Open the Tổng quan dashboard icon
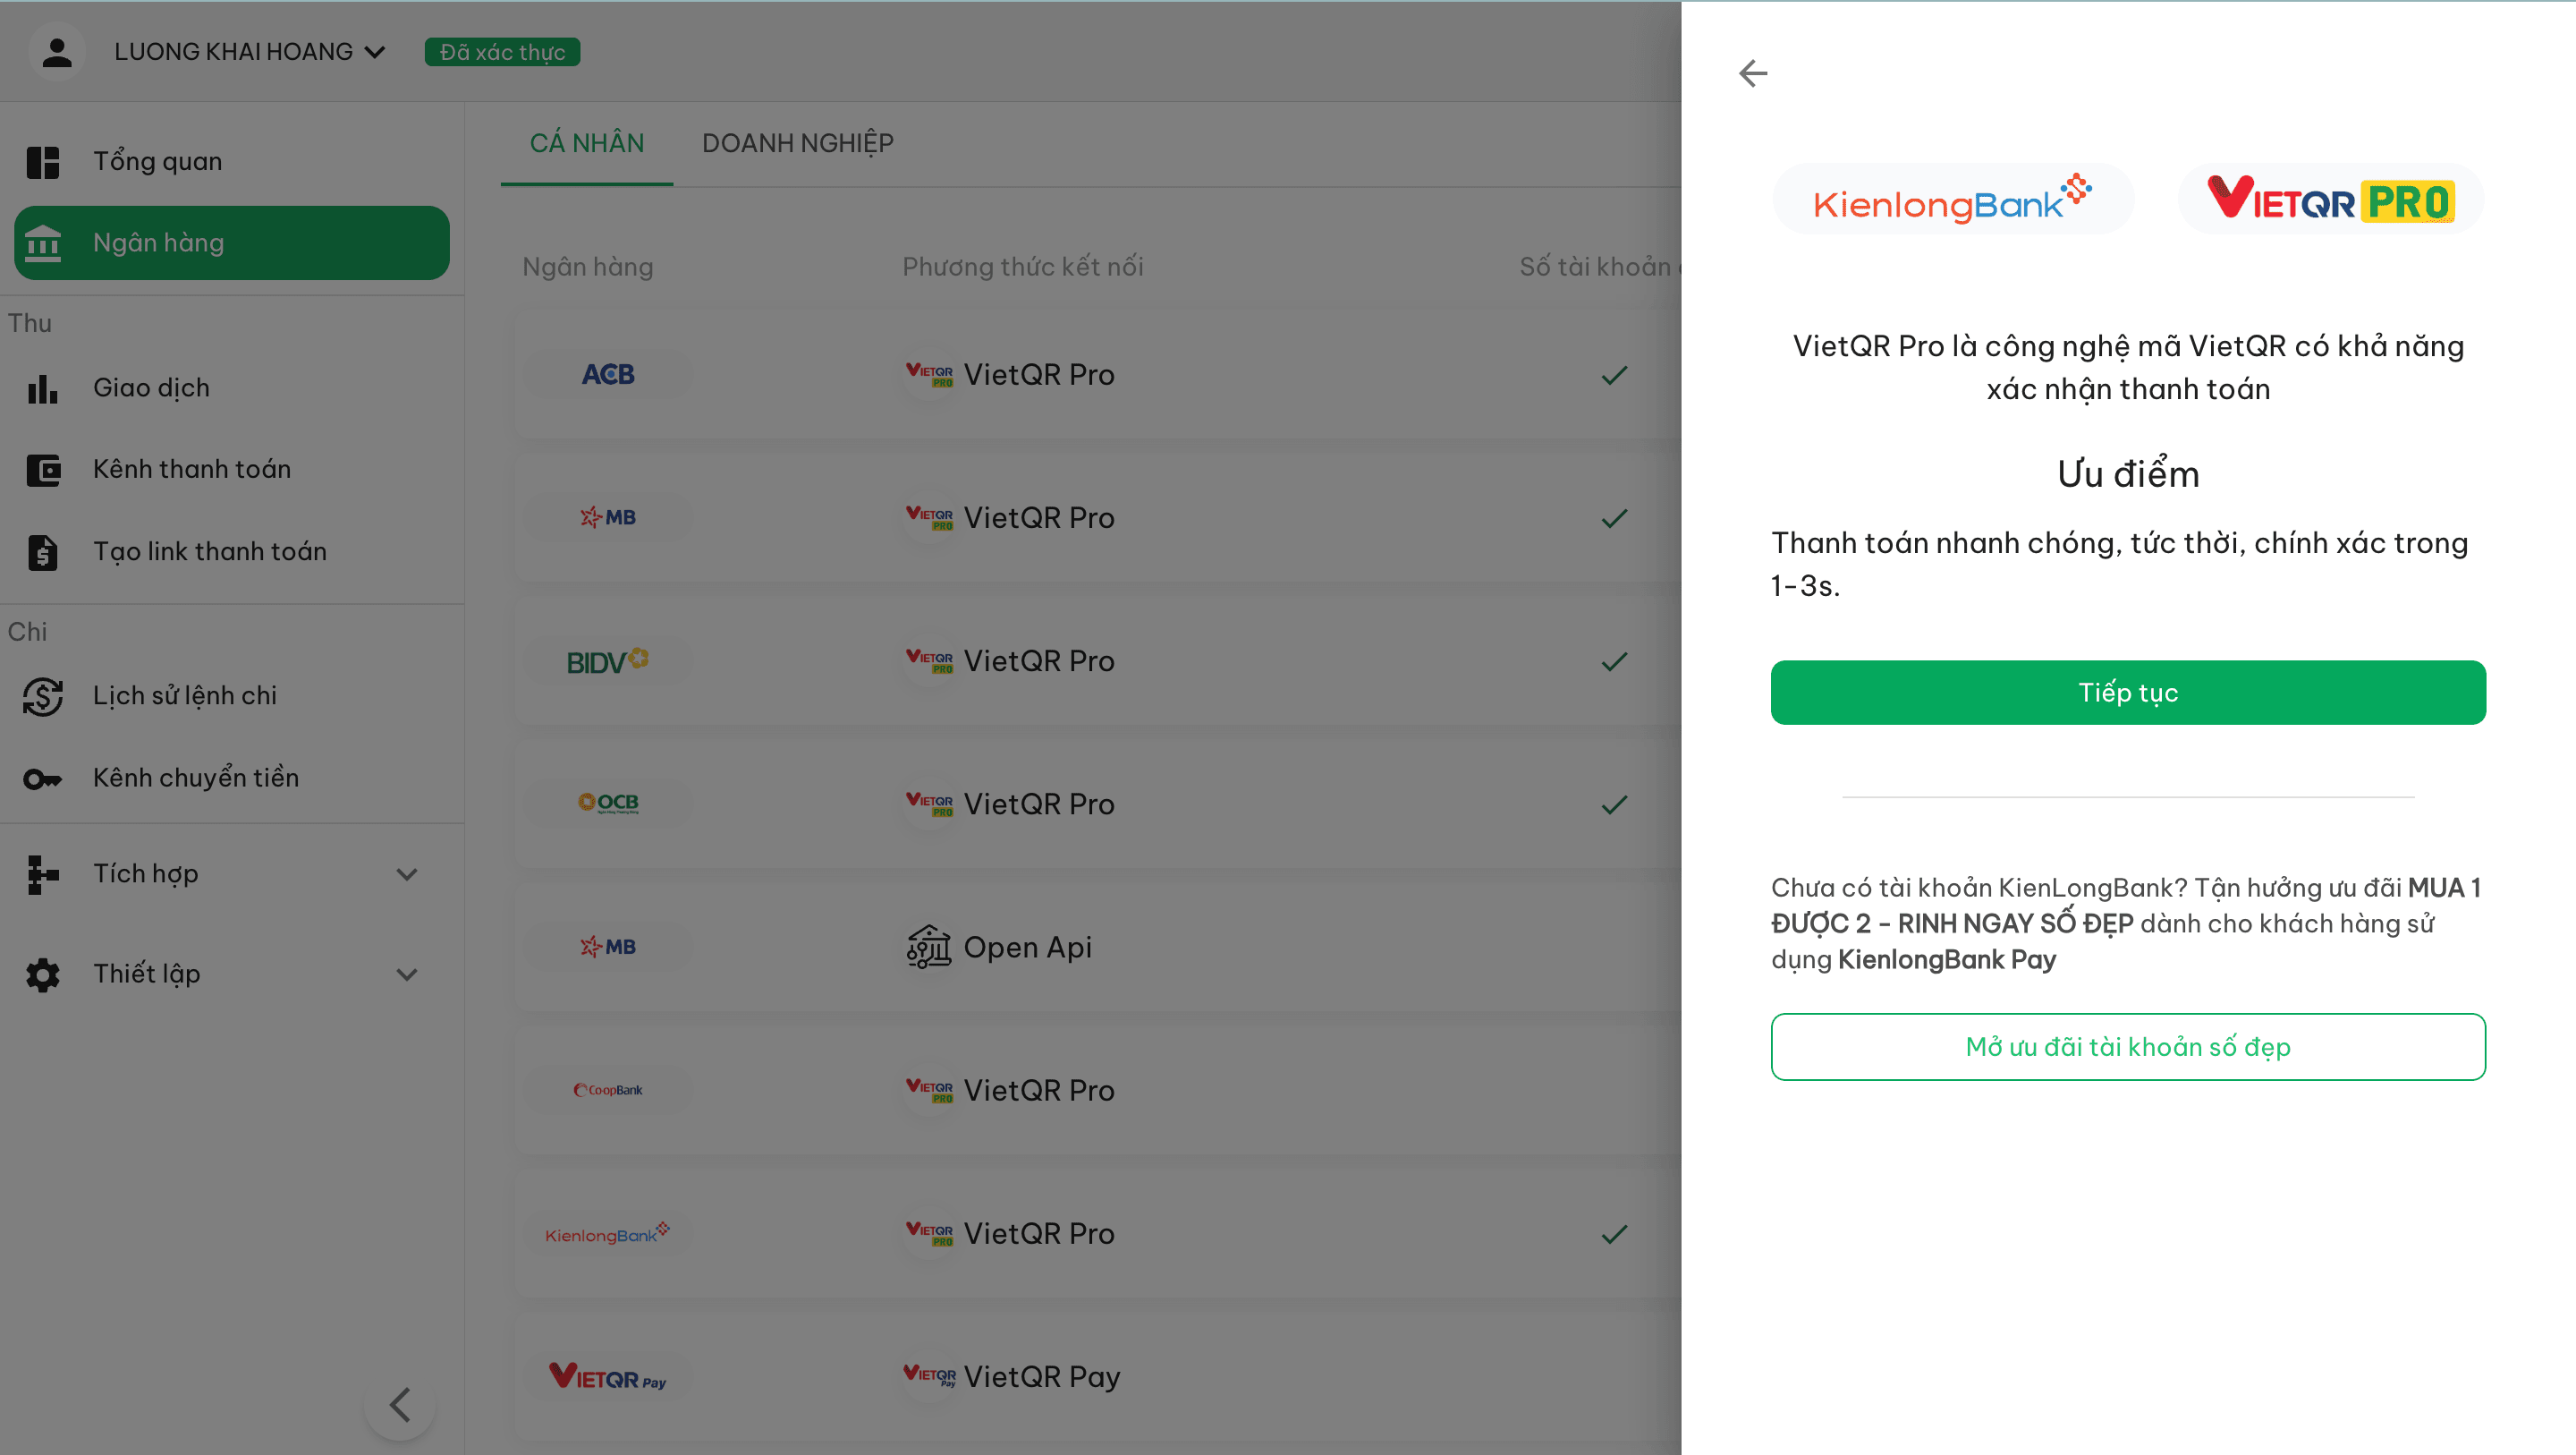 click(x=42, y=161)
